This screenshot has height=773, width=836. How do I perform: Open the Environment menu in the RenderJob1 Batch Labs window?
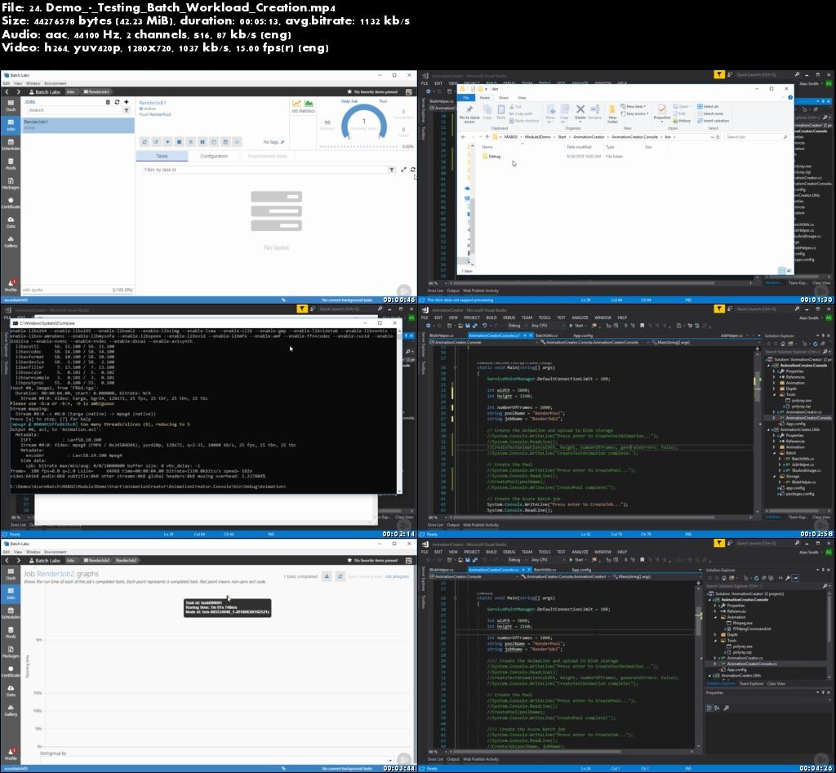56,83
